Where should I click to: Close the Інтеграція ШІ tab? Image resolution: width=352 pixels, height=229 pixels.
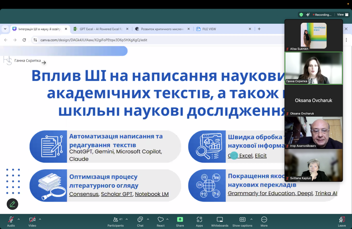pos(66,29)
